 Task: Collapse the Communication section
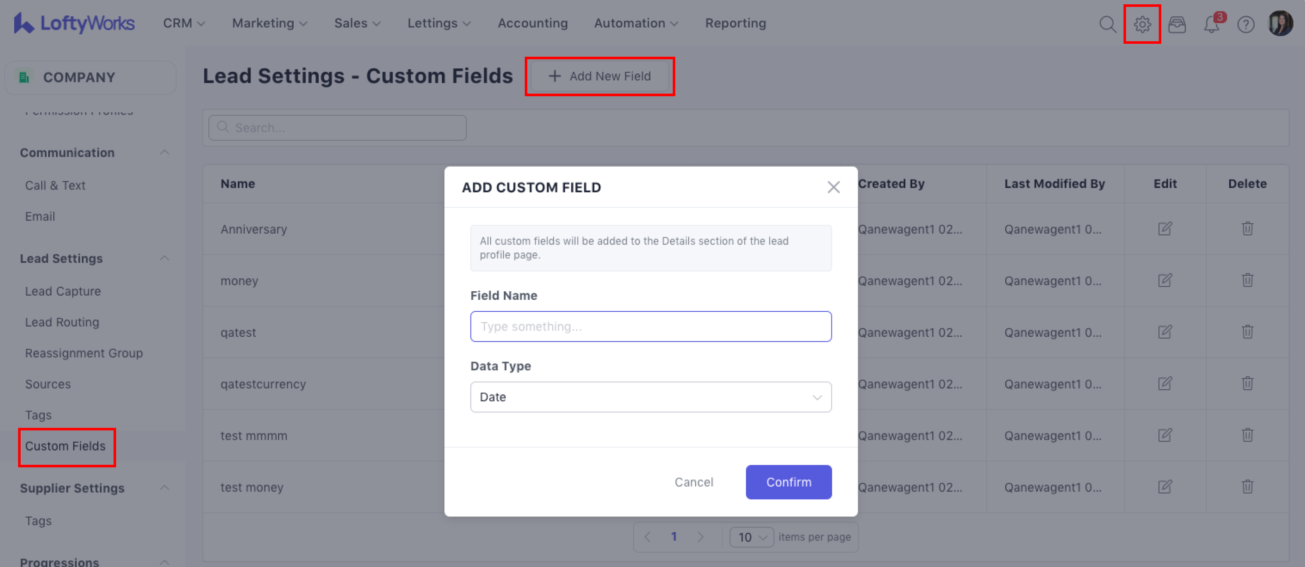pyautogui.click(x=164, y=153)
